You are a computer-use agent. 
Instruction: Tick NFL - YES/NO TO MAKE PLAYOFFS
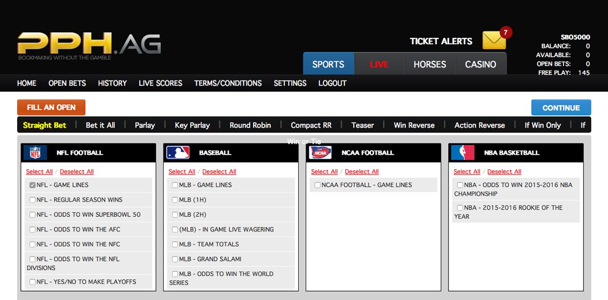[33, 282]
